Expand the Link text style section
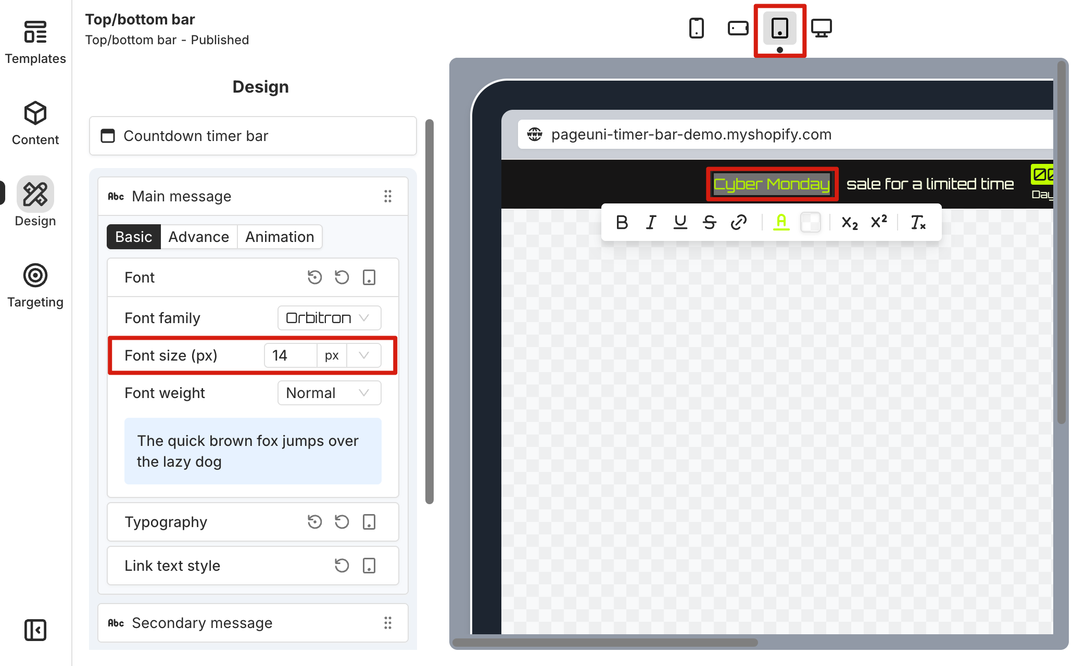 [x=253, y=566]
